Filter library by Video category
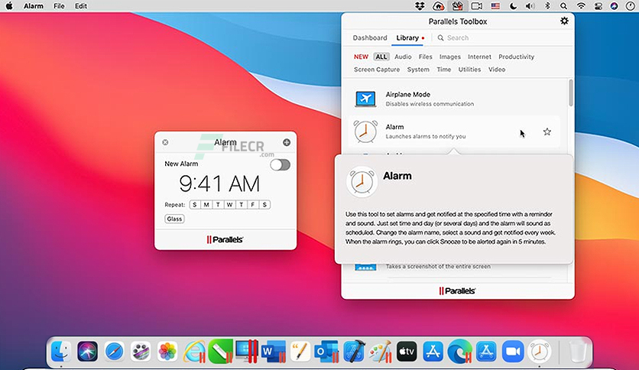The height and width of the screenshot is (370, 639). pos(497,70)
